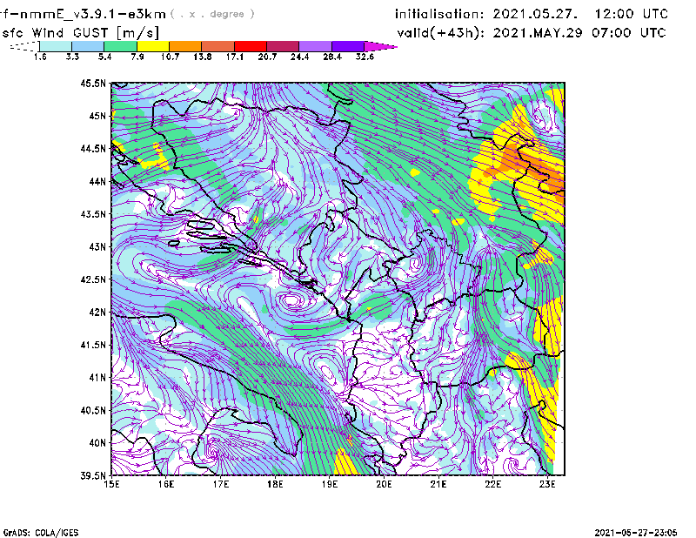
Task: Click the green legend swatch
Action: click(x=120, y=46)
